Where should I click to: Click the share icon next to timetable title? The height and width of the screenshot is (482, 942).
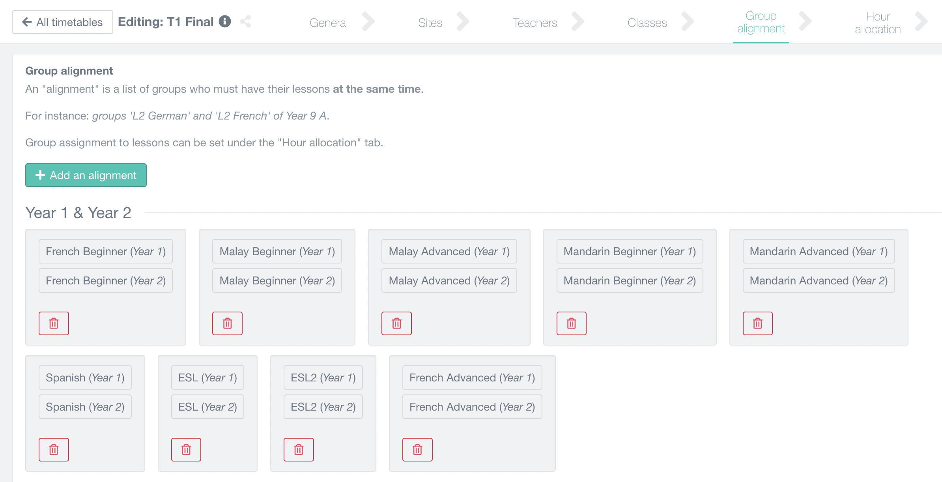coord(245,21)
